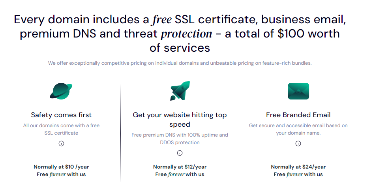Click the italic 'protection' word in headline
Image resolution: width=373 pixels, height=182 pixels.
[186, 34]
